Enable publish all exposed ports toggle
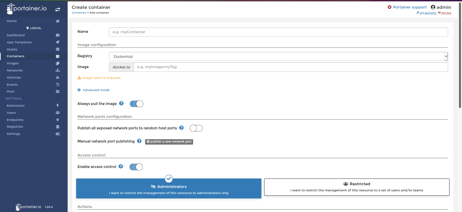462x212 pixels. [x=196, y=128]
